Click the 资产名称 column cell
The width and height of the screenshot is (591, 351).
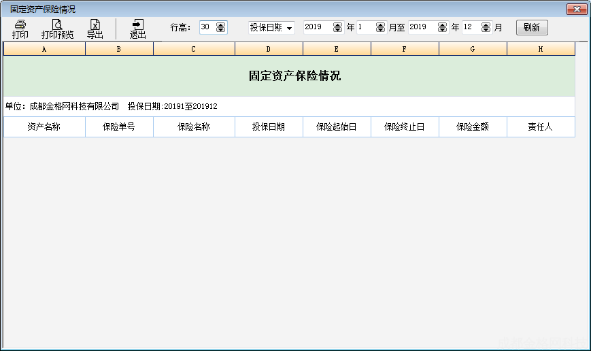(x=44, y=127)
